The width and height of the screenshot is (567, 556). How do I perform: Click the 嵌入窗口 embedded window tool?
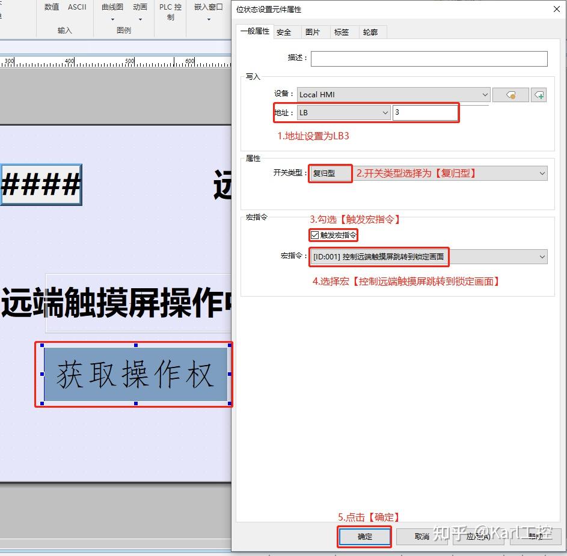[x=209, y=7]
